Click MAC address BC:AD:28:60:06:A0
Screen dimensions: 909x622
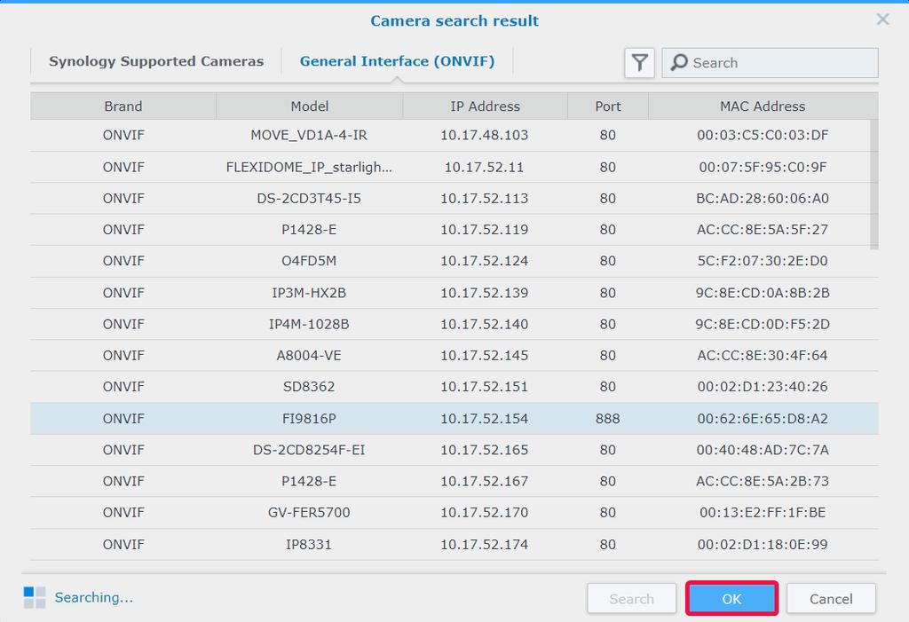pos(763,199)
